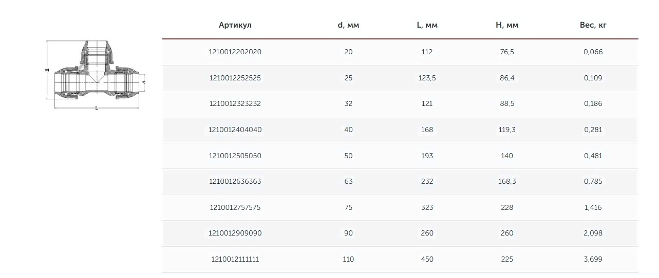Select article number 1210012636363
Viewport: 659px width, 278px height.
pos(235,181)
